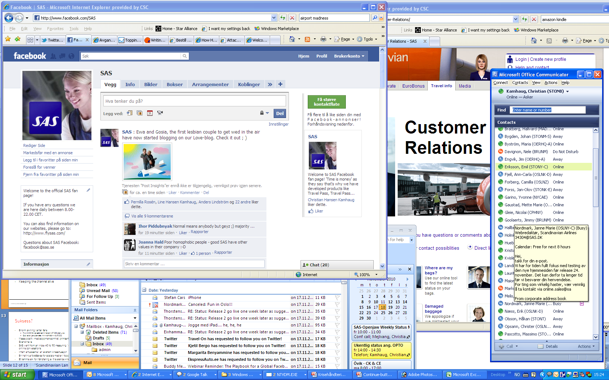
Task: Click Facebook messages icon
Action: click(62, 56)
